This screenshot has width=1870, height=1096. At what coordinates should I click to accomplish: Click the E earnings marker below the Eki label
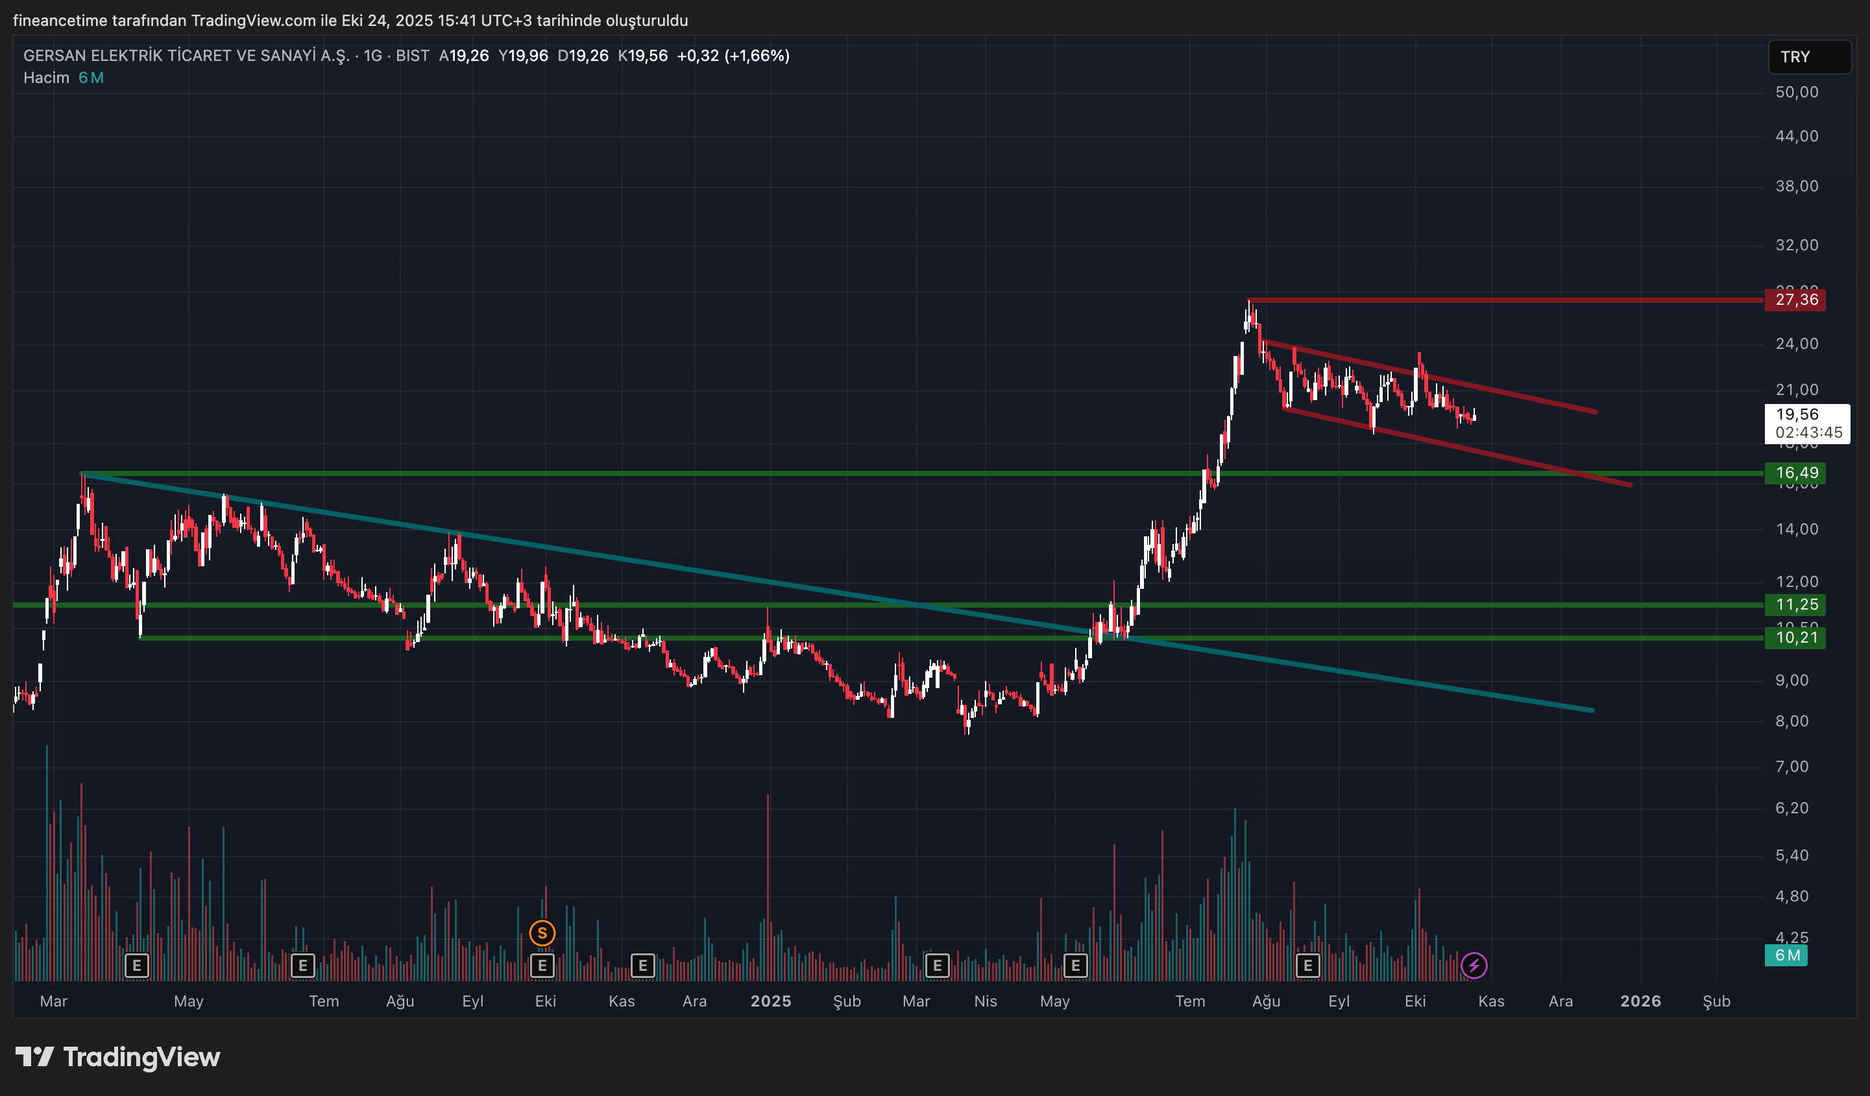point(543,966)
